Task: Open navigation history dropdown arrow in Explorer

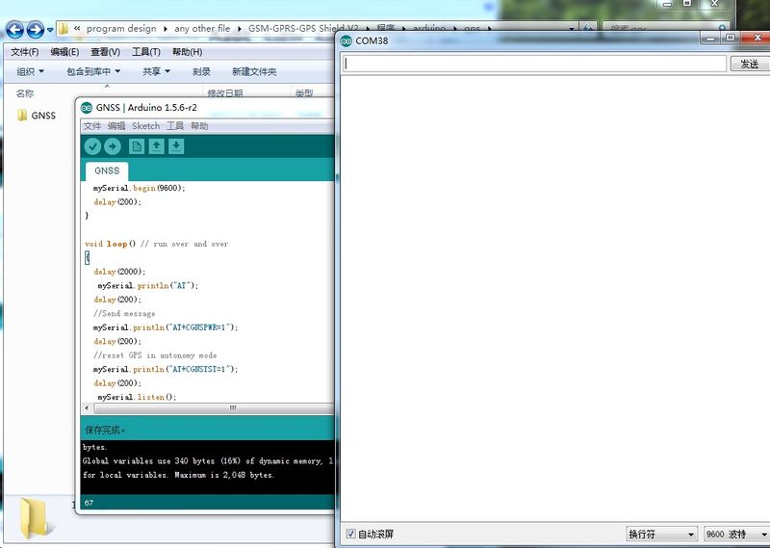Action: pos(50,31)
